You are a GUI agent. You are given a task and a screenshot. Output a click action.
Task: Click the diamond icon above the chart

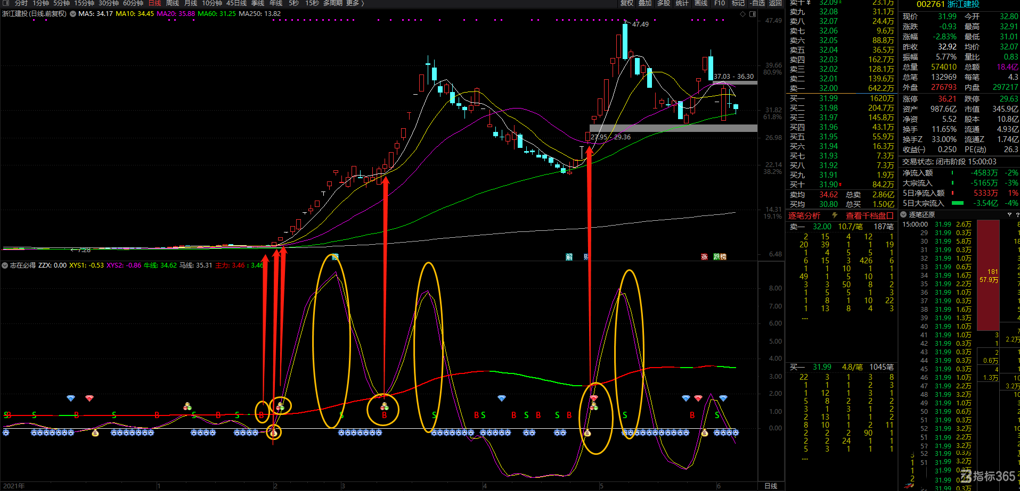pos(743,14)
